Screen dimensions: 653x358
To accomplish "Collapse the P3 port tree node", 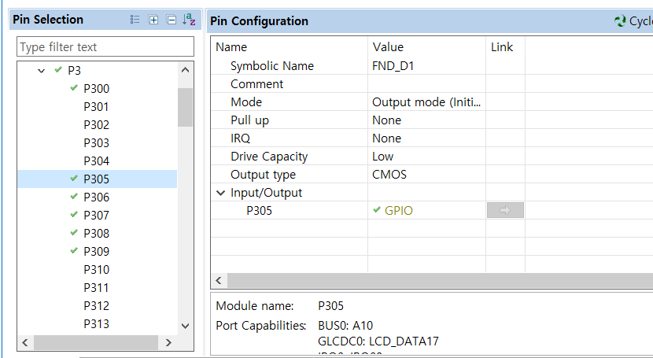I will tap(41, 71).
